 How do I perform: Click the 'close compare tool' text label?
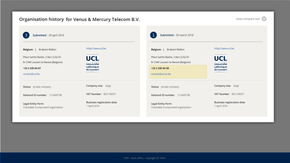pyautogui.click(x=248, y=19)
